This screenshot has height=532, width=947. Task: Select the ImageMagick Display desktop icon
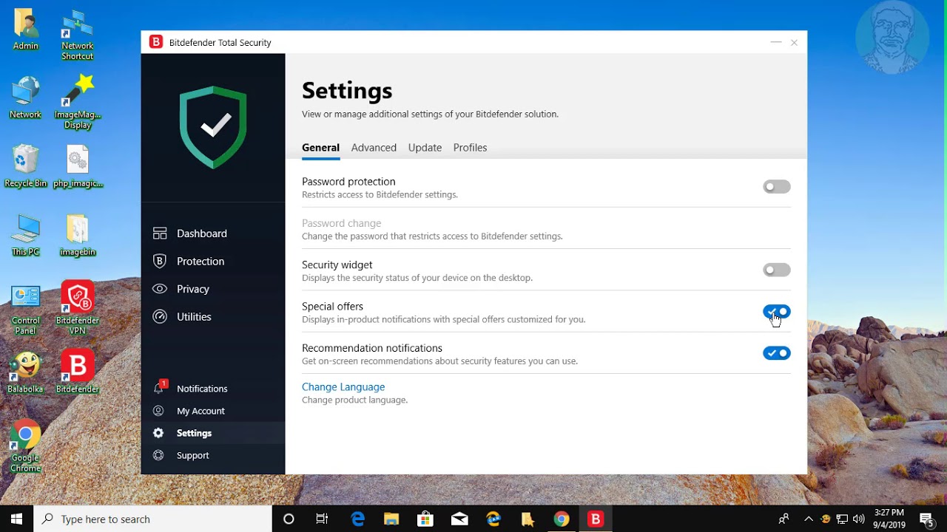point(78,102)
